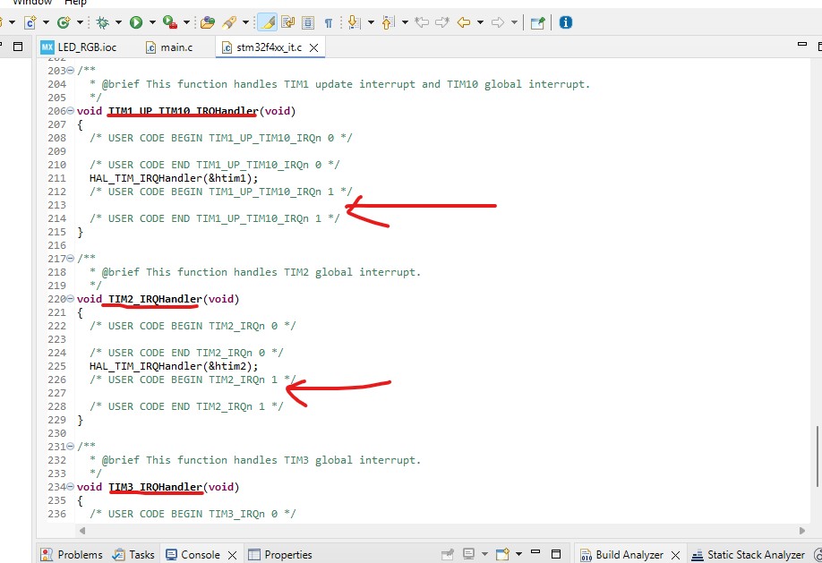Open the Static Stack Analyzer tab
822x563 pixels.
748,555
